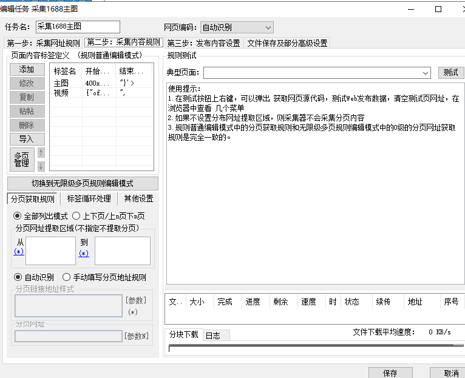Click the [参数N] label beside 分页网址
The width and height of the screenshot is (465, 378).
click(x=137, y=336)
